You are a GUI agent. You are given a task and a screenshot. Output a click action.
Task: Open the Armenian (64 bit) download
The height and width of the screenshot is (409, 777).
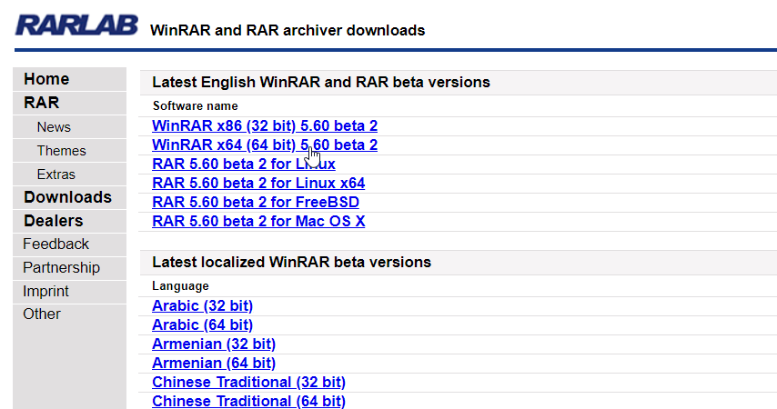(214, 363)
